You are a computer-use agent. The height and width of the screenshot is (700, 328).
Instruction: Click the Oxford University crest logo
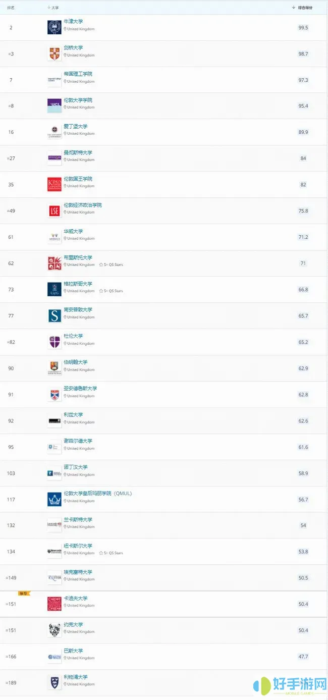tap(54, 26)
